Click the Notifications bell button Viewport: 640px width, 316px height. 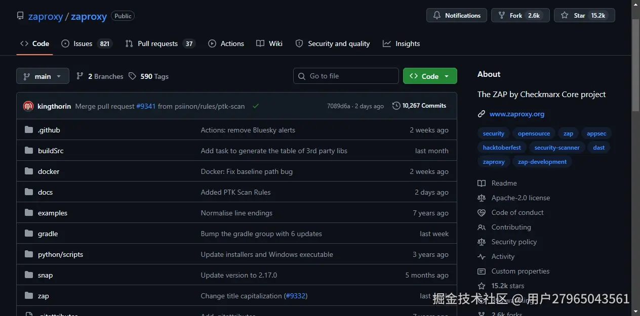click(x=457, y=15)
